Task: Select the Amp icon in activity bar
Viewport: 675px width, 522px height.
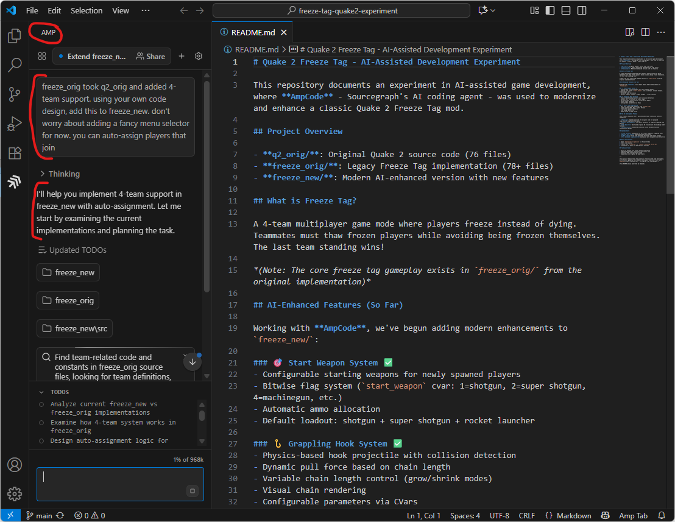Action: coord(15,182)
